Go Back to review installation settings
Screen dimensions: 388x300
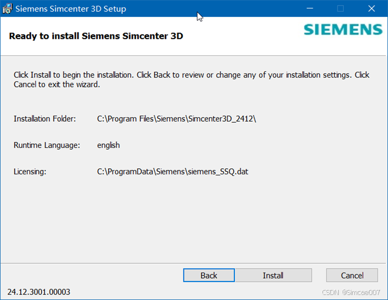point(209,275)
